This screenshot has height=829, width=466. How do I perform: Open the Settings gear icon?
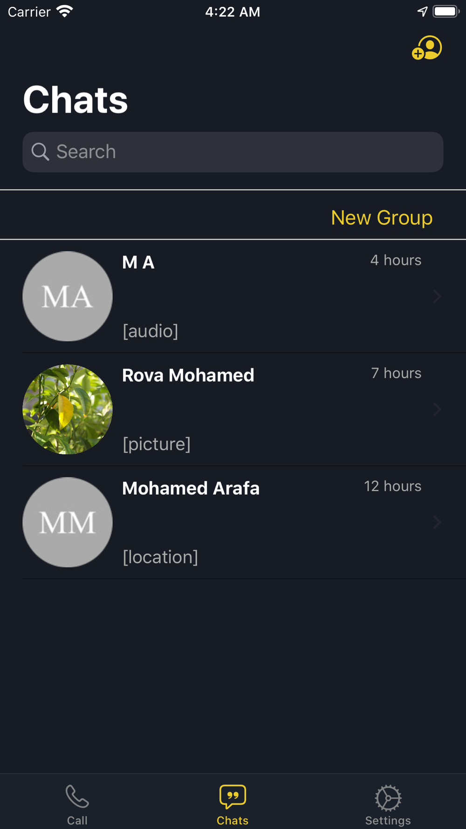(388, 798)
